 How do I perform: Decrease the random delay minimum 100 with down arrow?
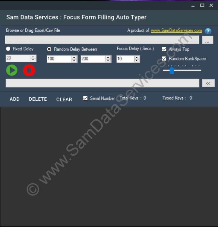[x=74, y=61]
